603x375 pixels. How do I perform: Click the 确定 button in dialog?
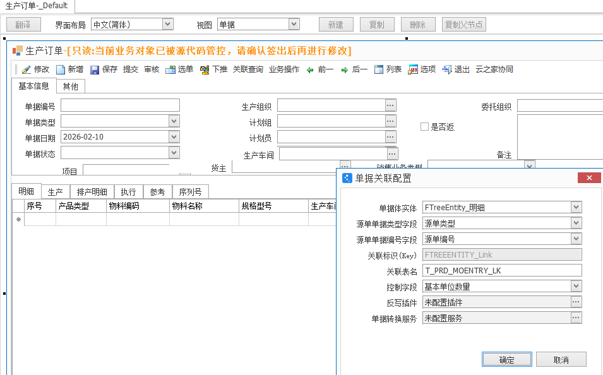[x=506, y=360]
